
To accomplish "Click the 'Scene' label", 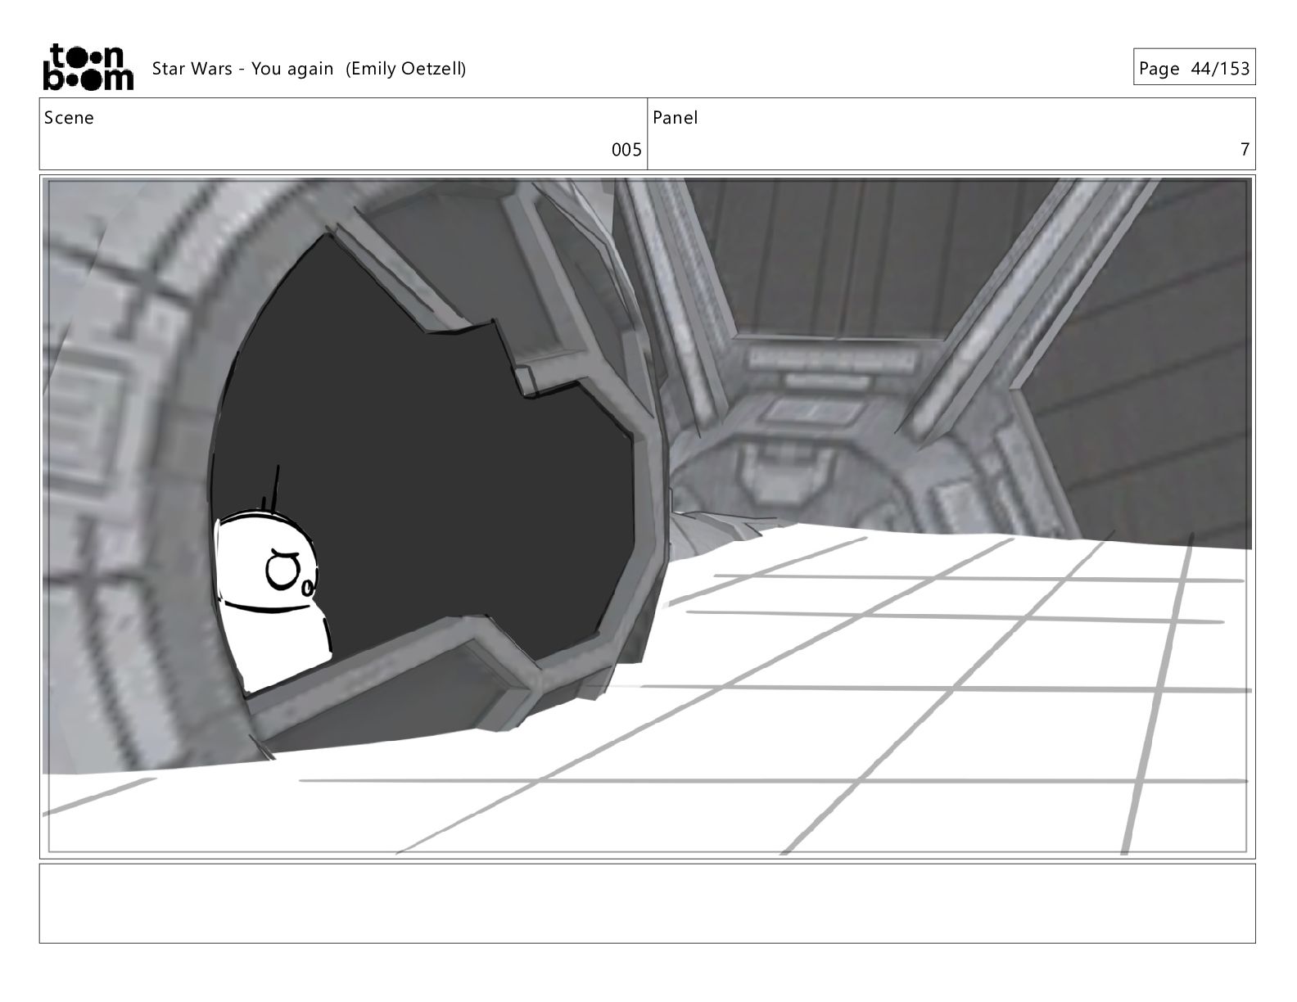I will click(x=69, y=118).
